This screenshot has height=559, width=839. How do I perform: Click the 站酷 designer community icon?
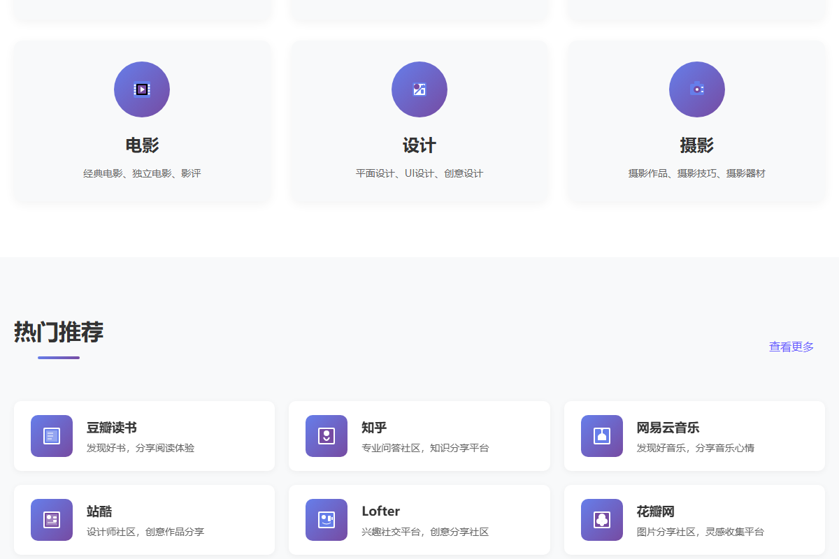click(x=51, y=519)
